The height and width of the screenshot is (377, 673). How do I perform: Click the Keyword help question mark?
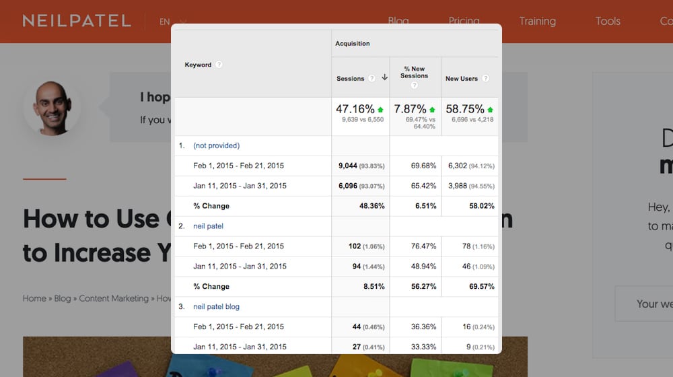click(x=219, y=65)
